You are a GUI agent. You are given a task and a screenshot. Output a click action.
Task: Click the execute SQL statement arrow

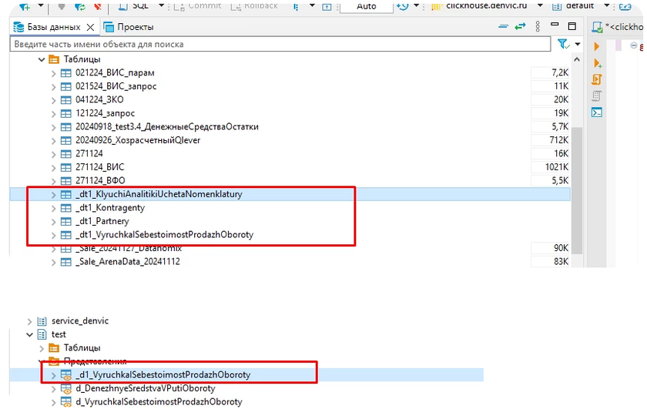597,47
